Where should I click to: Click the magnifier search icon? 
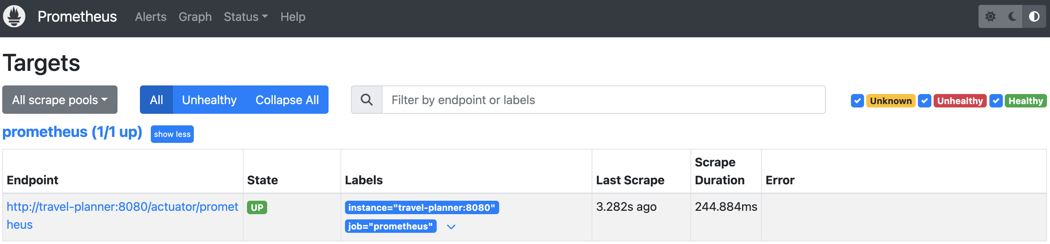(366, 100)
